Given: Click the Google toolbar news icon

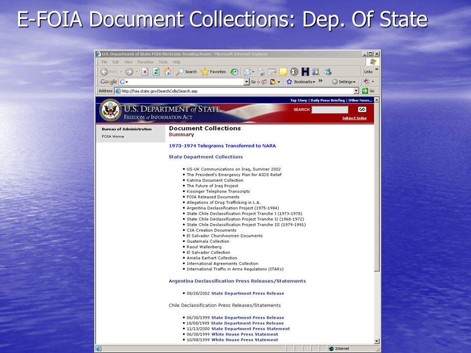Looking at the screenshot, I should 264,82.
